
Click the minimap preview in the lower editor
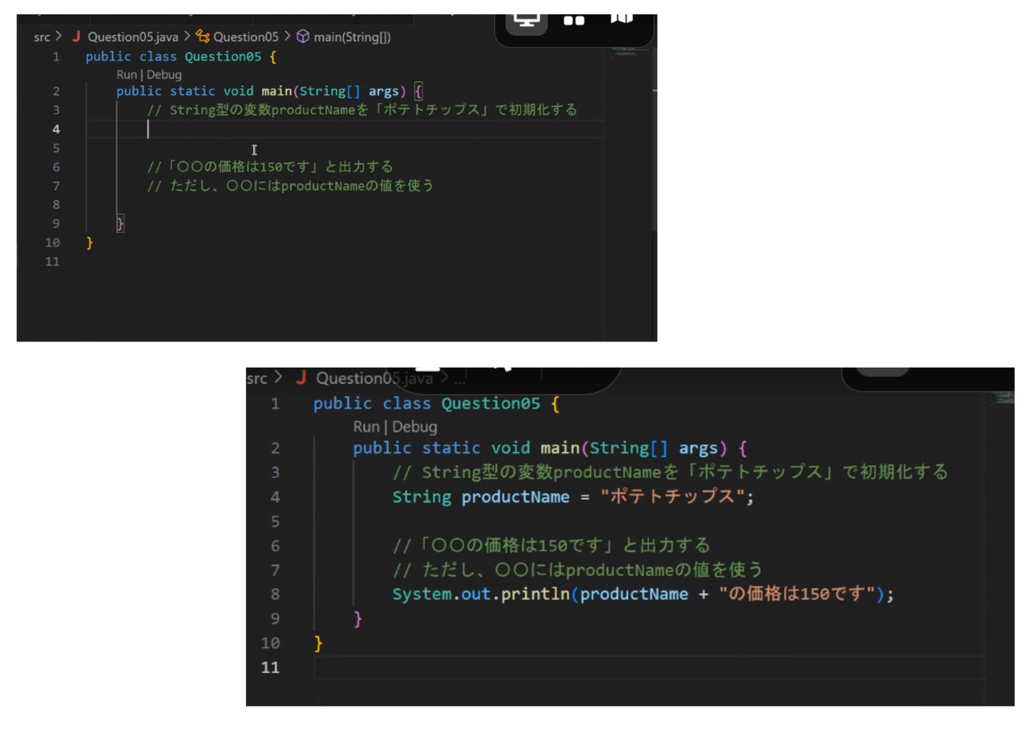[x=1003, y=397]
